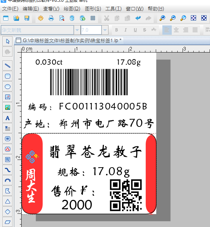Select the barcode drawing tool

pyautogui.click(x=7, y=139)
